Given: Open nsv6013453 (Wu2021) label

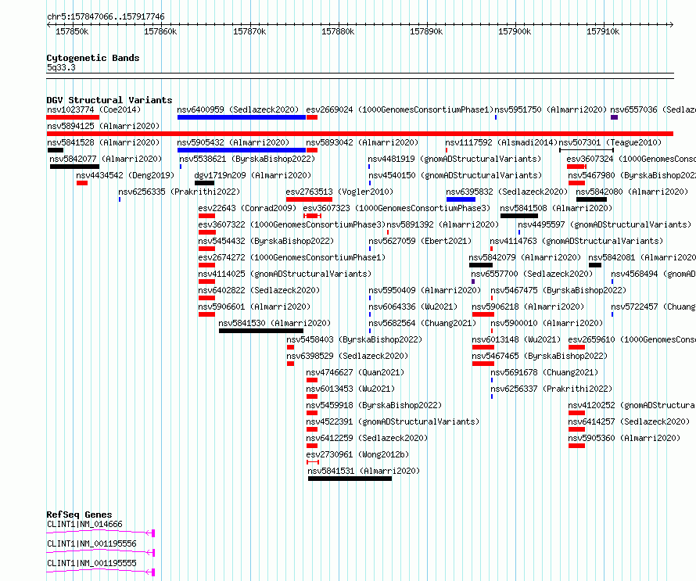Looking at the screenshot, I should click(x=350, y=389).
